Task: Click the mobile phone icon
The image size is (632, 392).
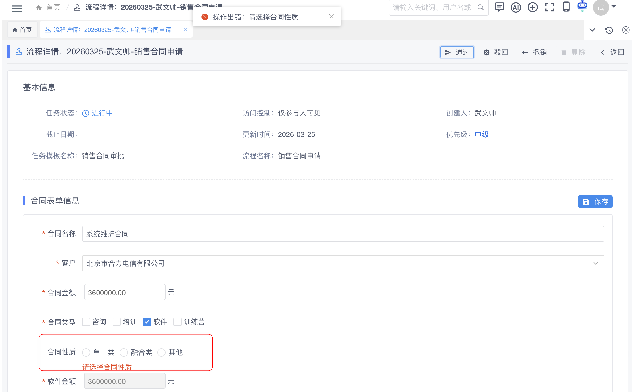Action: (x=566, y=7)
